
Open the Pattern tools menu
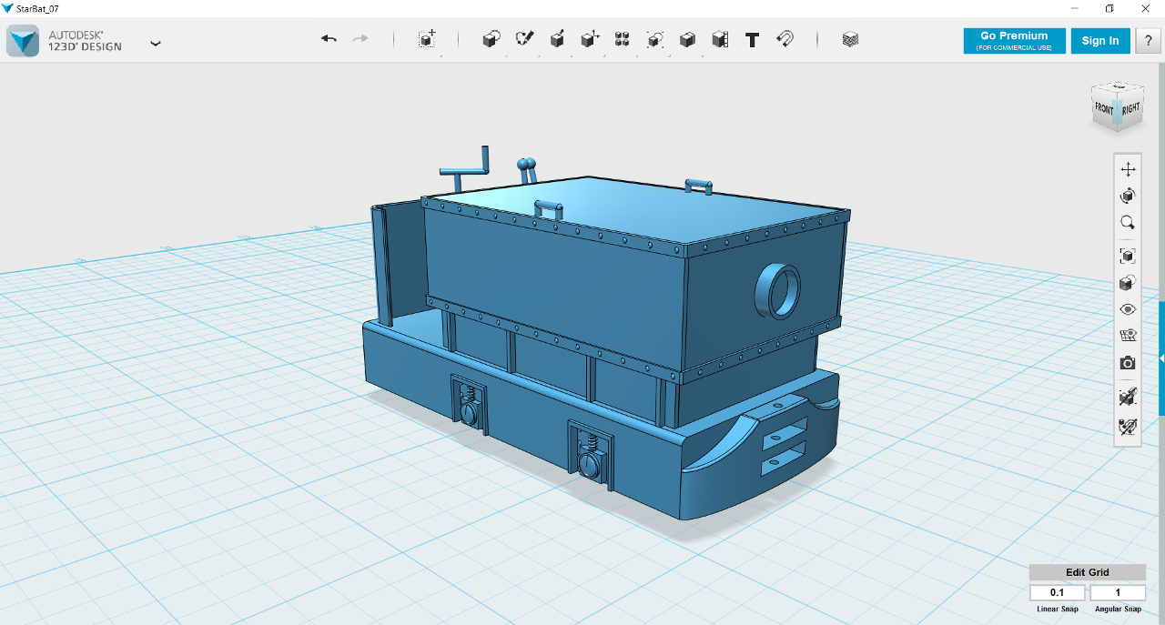pyautogui.click(x=623, y=39)
